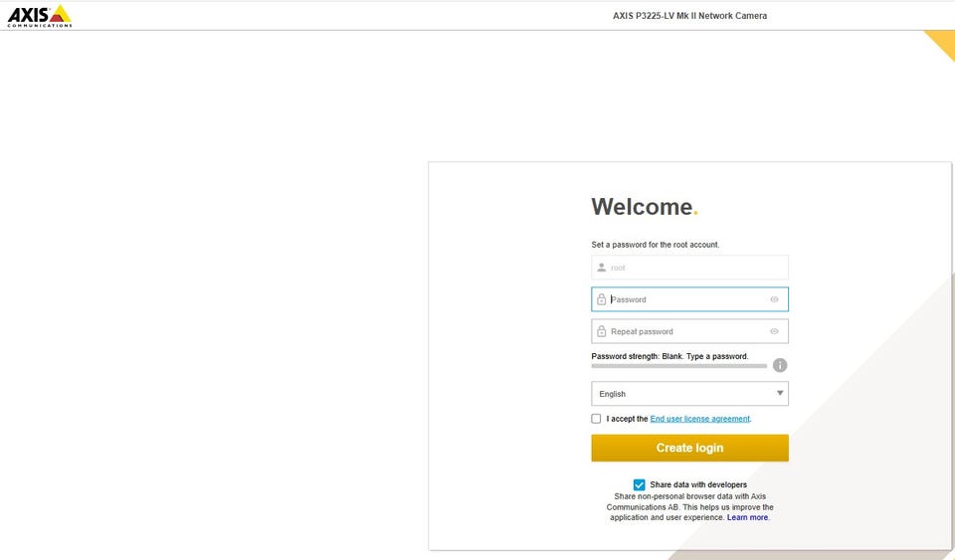
Task: Focus the Repeat password input field
Action: click(689, 332)
